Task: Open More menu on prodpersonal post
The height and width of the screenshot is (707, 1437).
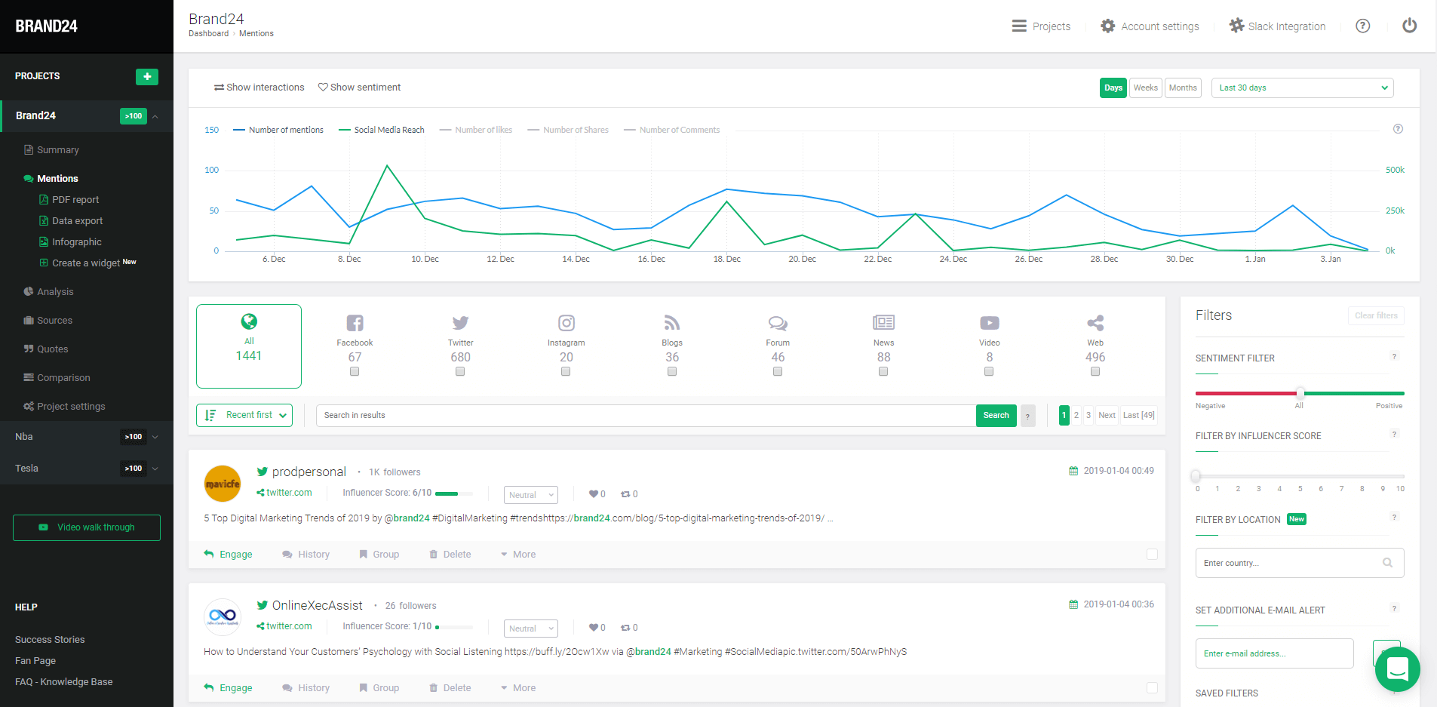Action: [518, 555]
